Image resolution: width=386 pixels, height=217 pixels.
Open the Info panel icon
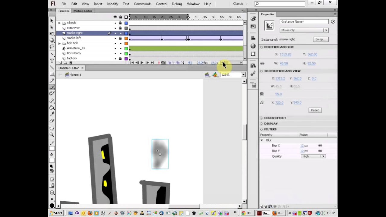(253, 46)
